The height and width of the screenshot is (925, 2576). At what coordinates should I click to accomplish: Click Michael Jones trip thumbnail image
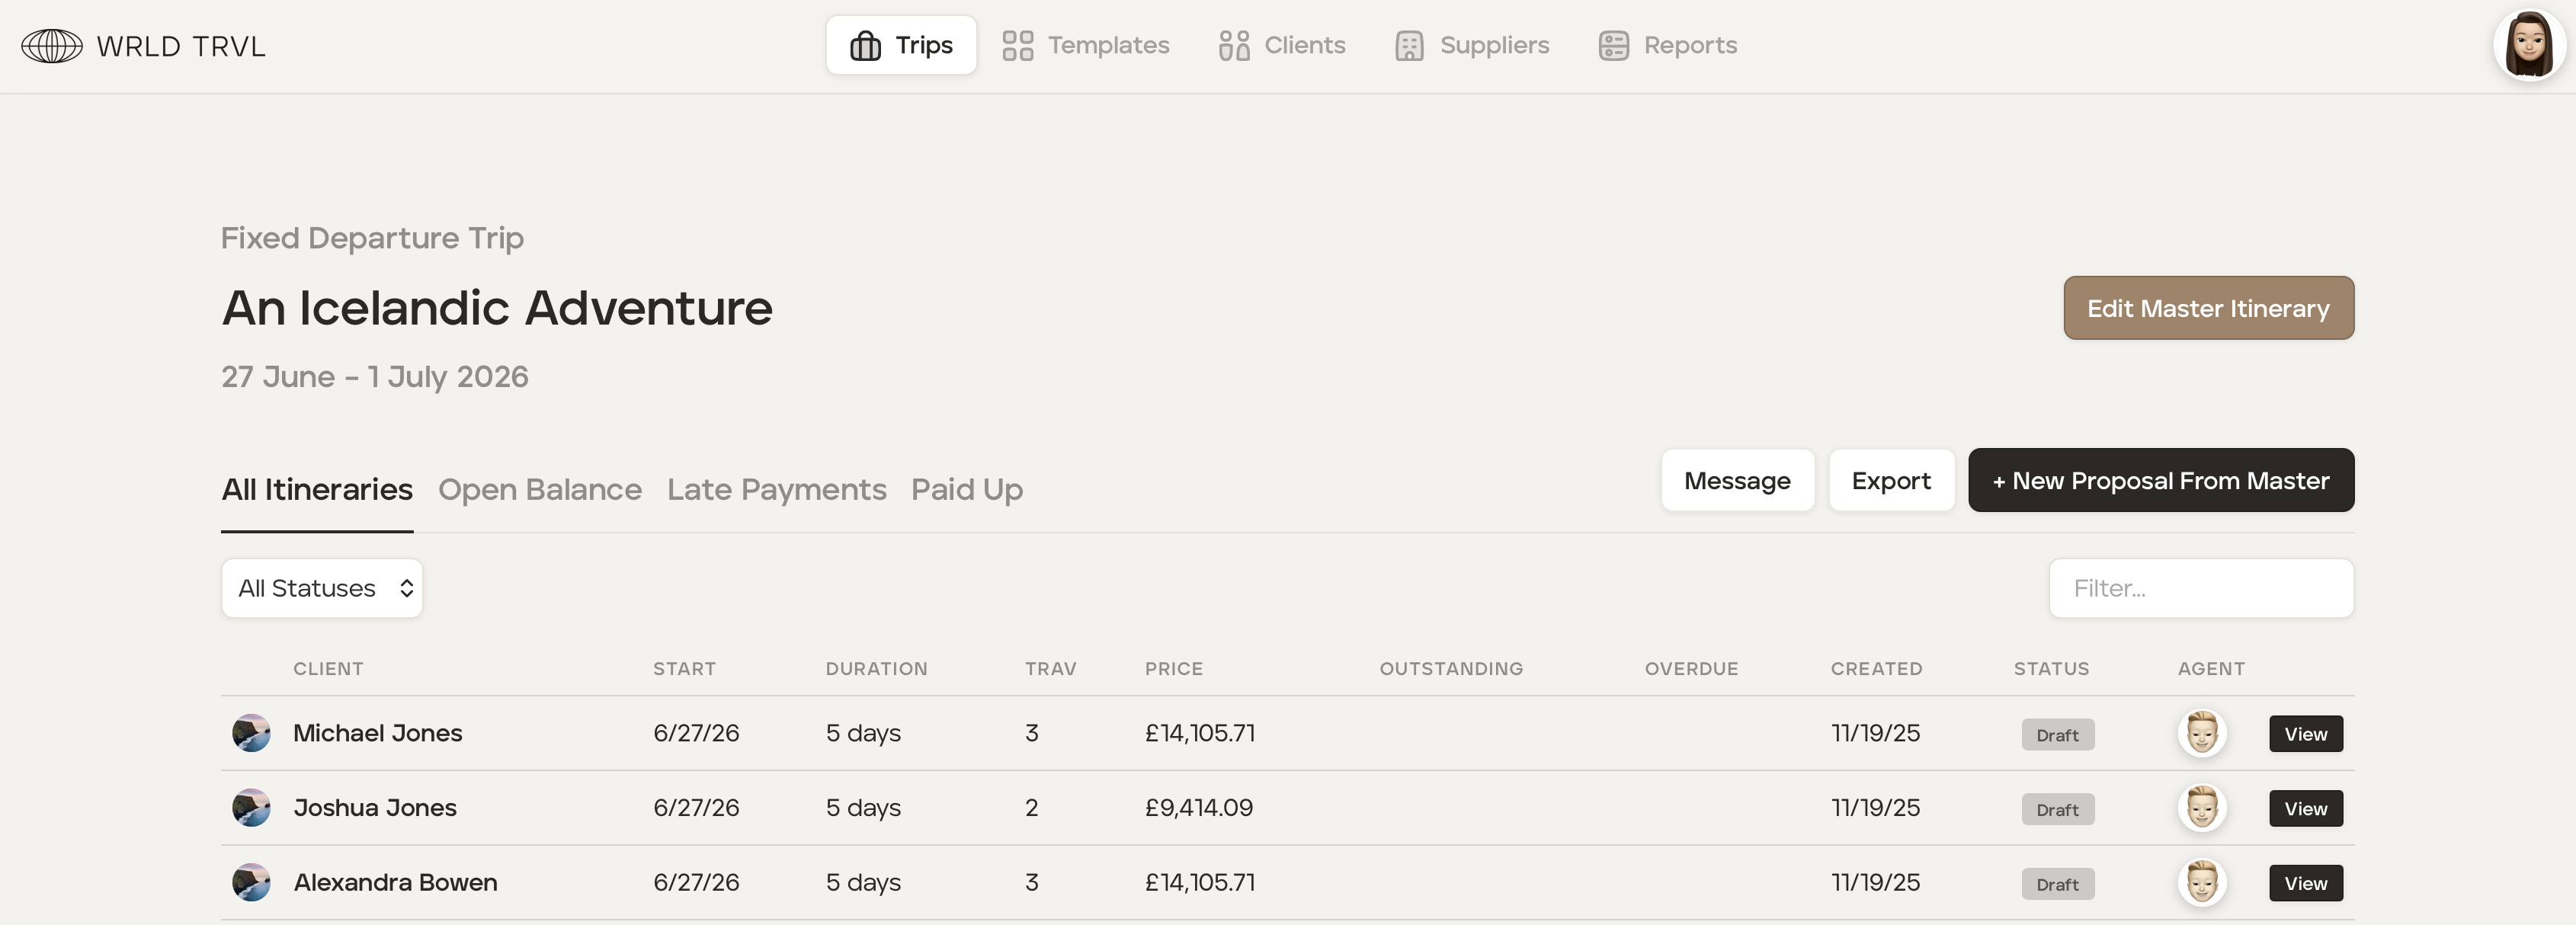pos(251,733)
